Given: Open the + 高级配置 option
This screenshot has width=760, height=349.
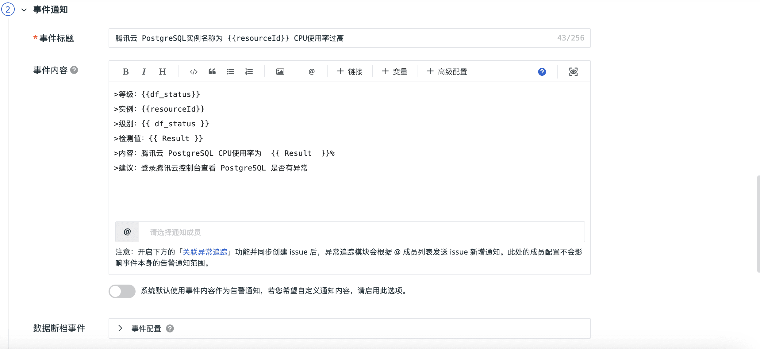Looking at the screenshot, I should (447, 72).
